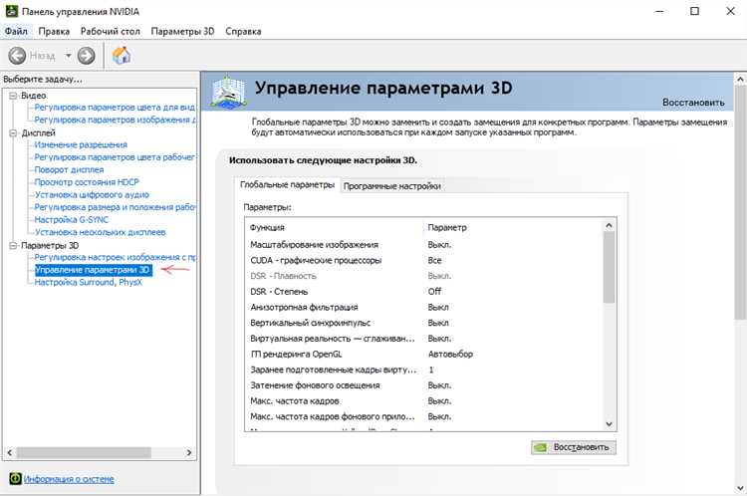Select Макс. частота кадров row
This screenshot has height=496, width=747.
(424, 400)
